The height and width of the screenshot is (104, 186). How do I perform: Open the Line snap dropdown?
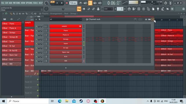click(x=108, y=9)
